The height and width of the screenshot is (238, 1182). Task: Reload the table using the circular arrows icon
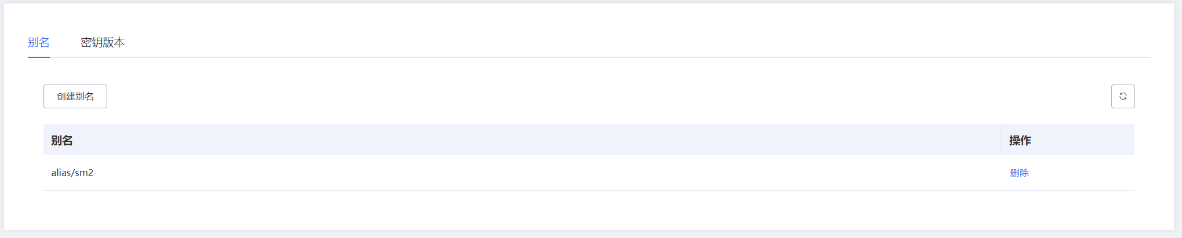point(1123,96)
